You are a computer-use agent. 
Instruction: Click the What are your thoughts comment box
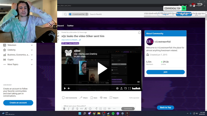tap(99, 105)
